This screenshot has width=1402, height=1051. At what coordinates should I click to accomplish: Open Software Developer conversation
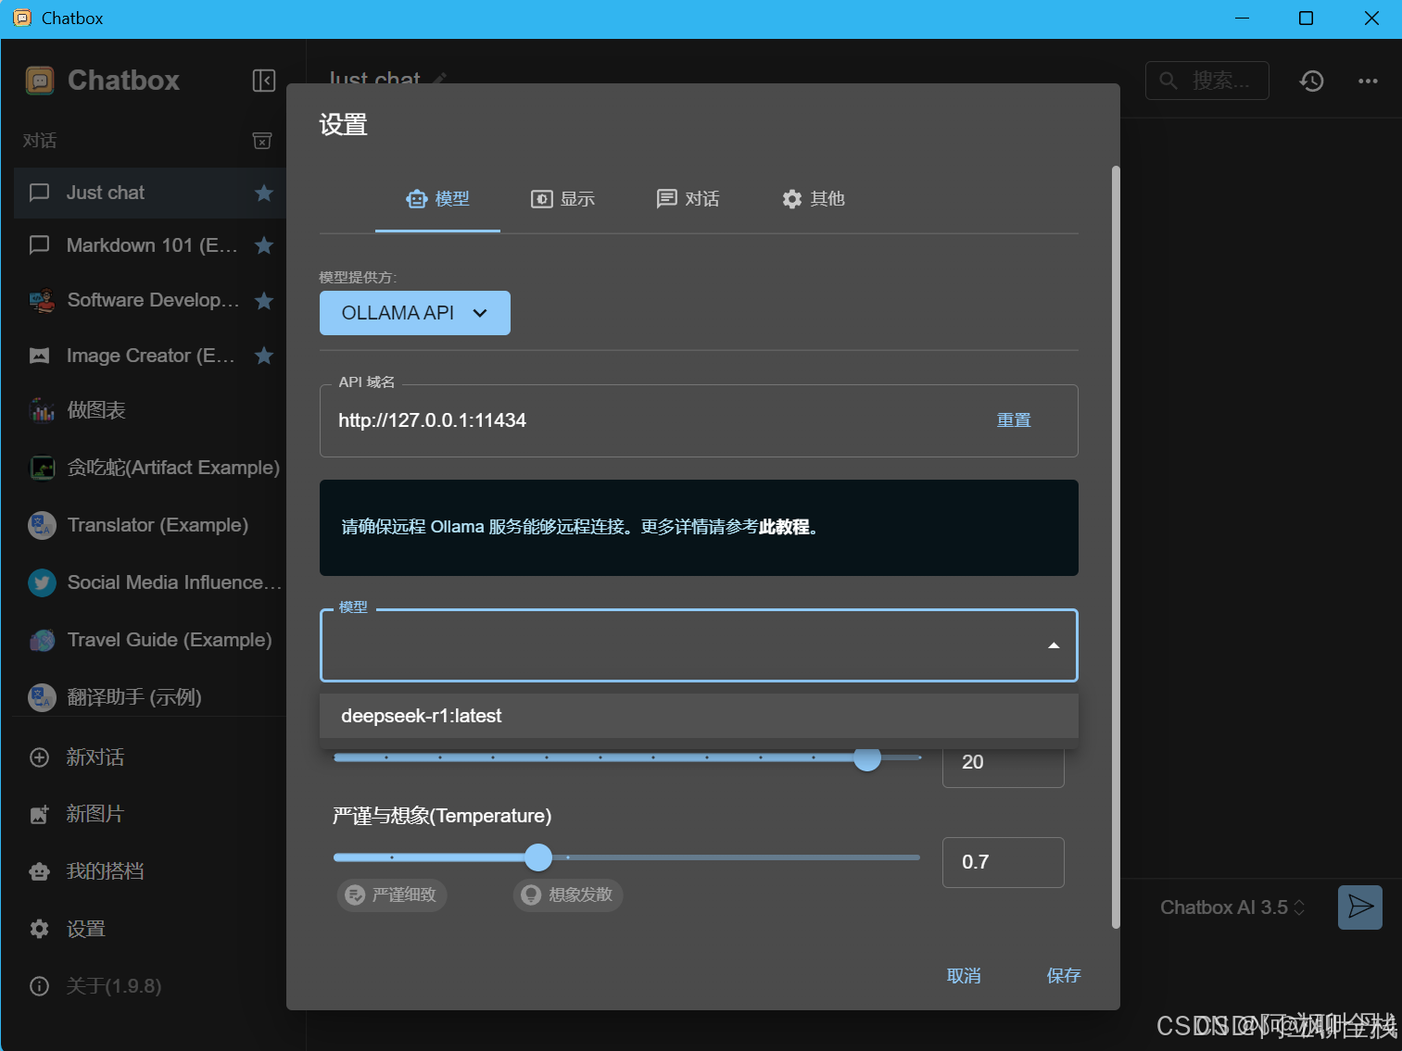click(150, 300)
